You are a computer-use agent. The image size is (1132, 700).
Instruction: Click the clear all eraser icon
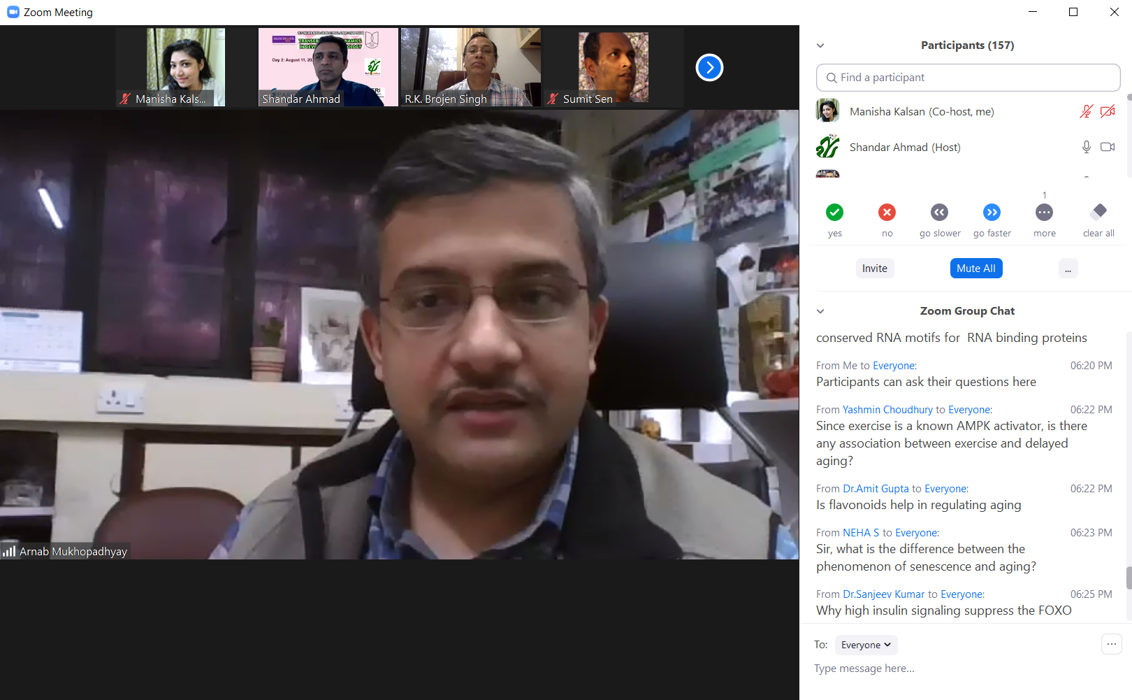point(1098,211)
